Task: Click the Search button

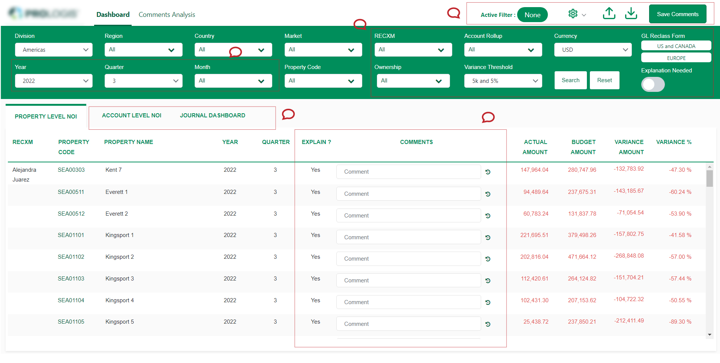Action: point(570,80)
